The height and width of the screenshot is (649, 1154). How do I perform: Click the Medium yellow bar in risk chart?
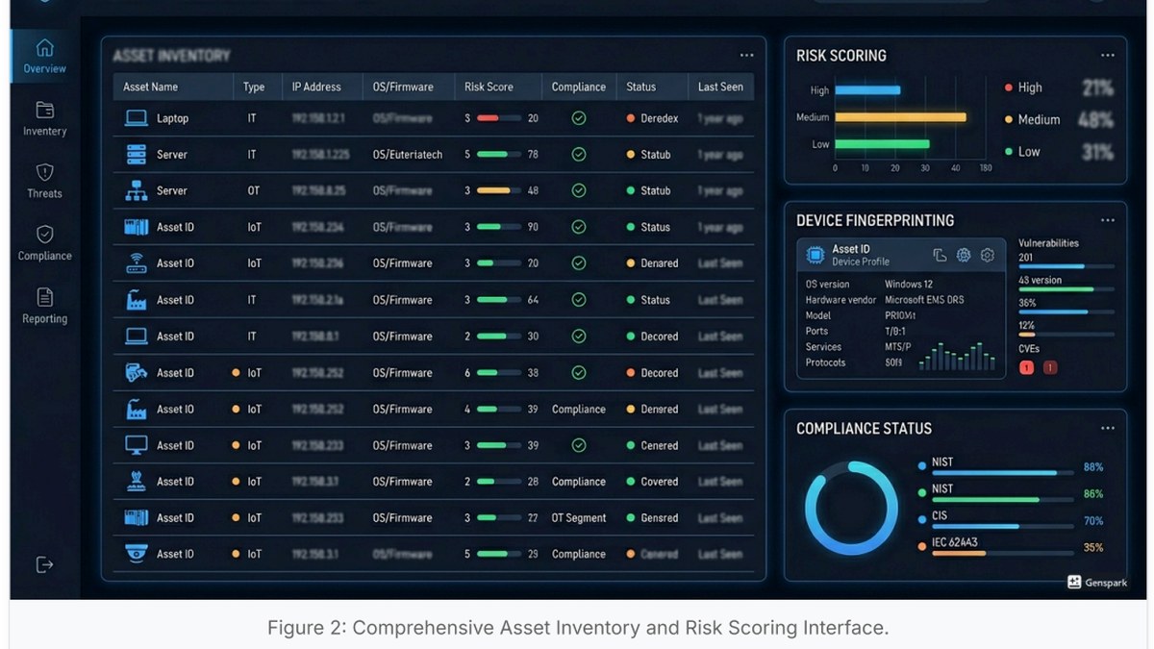coord(900,117)
